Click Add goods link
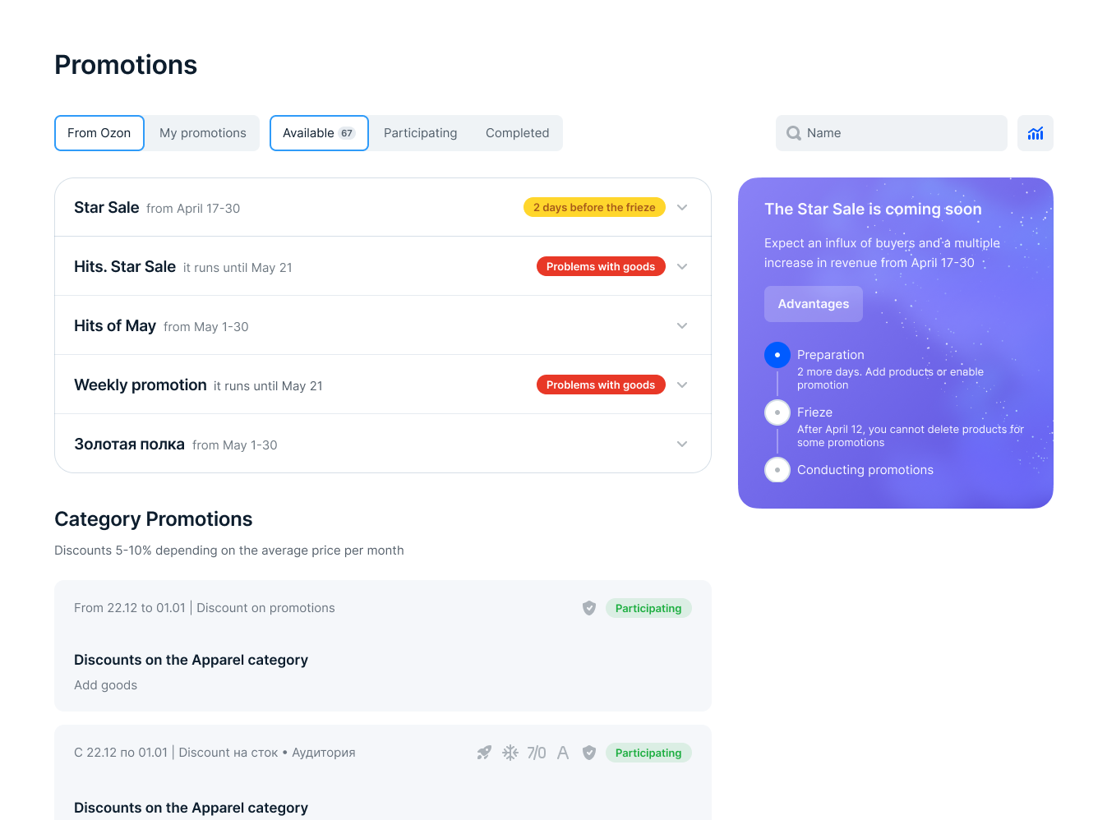 105,685
